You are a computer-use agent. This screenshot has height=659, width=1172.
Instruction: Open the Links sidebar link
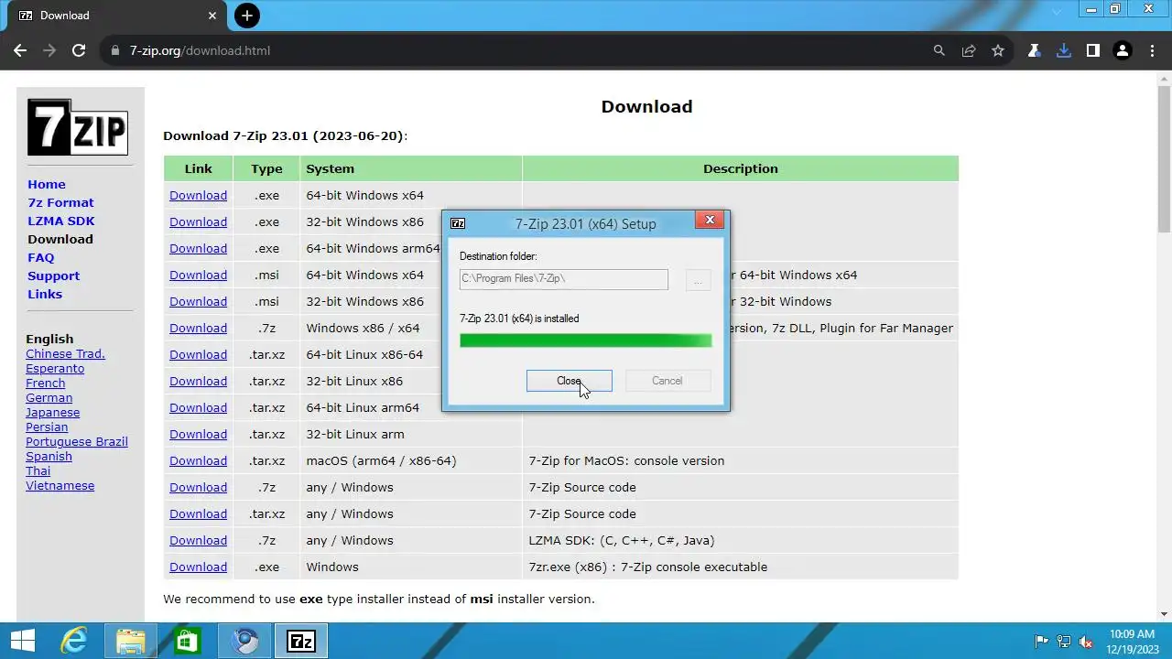point(45,294)
